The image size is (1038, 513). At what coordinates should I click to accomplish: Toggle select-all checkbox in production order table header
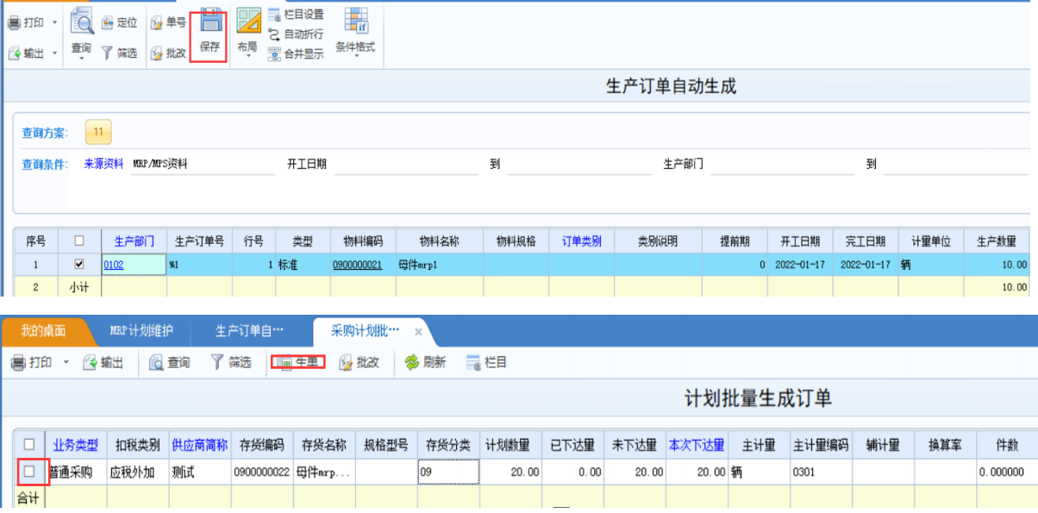click(80, 241)
